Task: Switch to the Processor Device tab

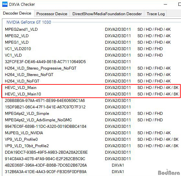Action: (x=52, y=14)
